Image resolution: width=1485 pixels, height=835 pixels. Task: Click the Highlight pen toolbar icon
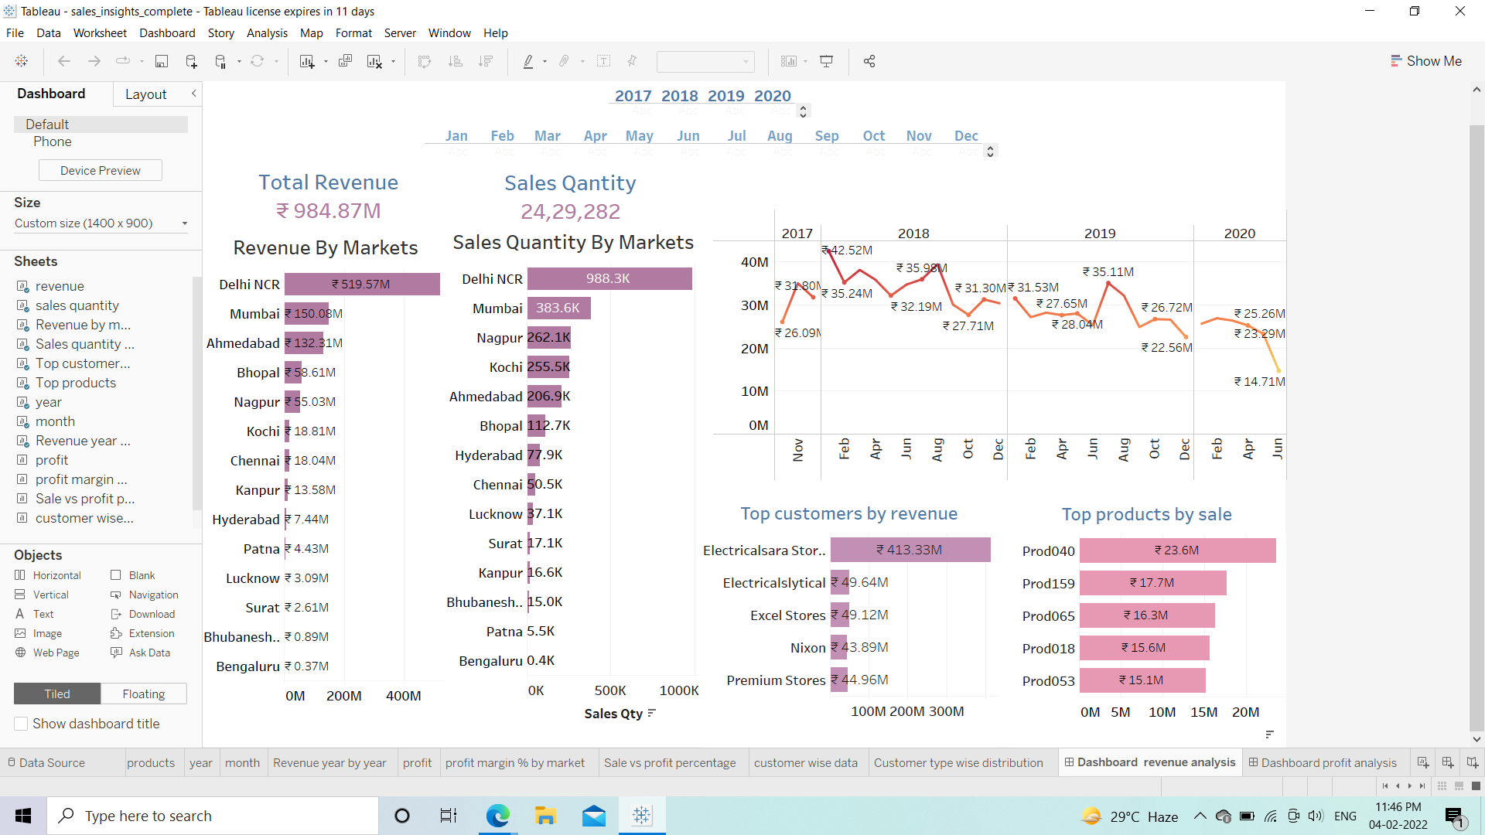pos(528,61)
